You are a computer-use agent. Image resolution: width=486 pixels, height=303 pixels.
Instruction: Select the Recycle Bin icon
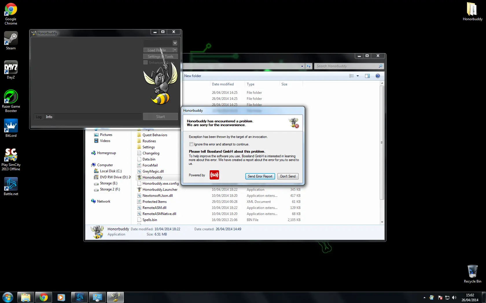click(x=472, y=274)
